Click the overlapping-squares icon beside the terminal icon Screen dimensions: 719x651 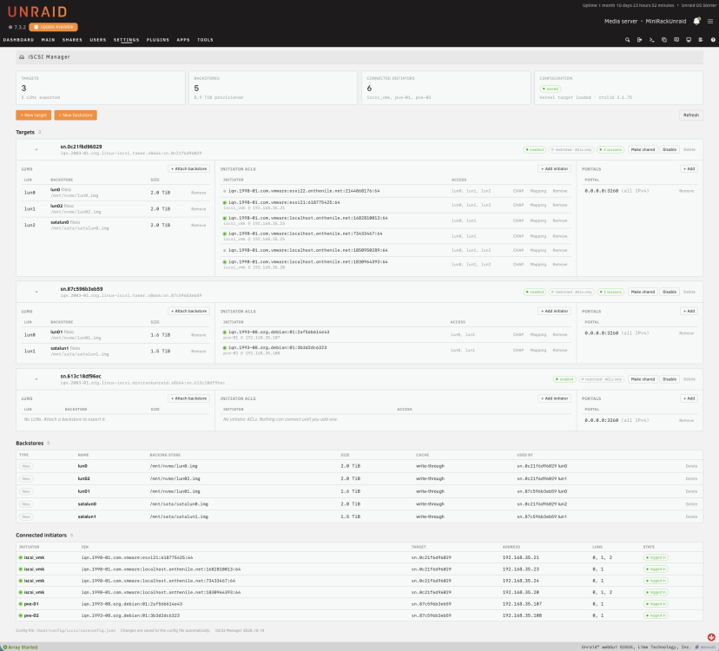point(664,40)
